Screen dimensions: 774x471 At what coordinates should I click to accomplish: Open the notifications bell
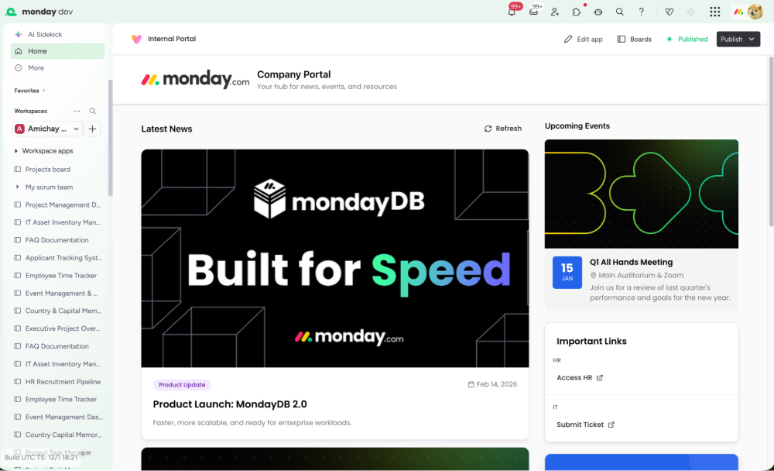click(512, 12)
